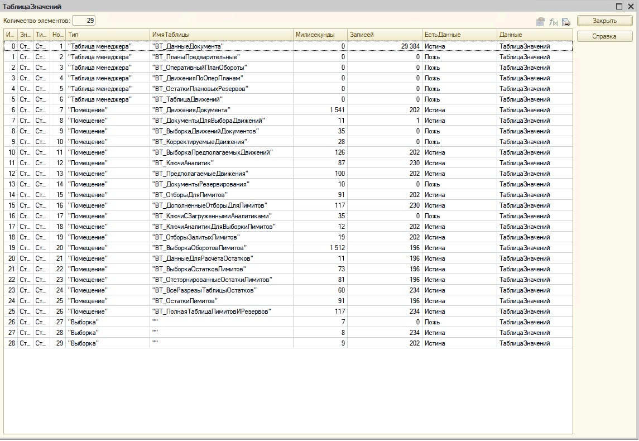Image resolution: width=639 pixels, height=441 pixels.
Task: Open ТаблицаЗначений data of ВТ_ОстаткиЛимитов row
Action: coord(525,301)
